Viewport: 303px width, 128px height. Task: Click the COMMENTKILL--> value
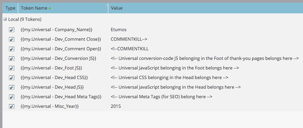point(129,39)
